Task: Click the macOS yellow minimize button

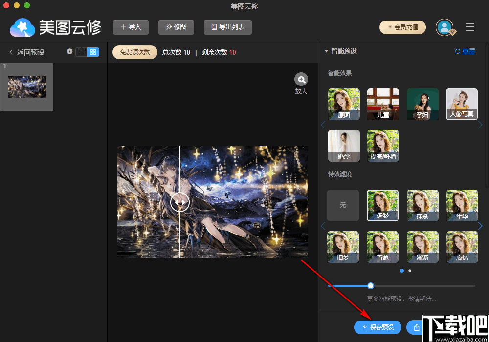Action: pyautogui.click(x=17, y=5)
